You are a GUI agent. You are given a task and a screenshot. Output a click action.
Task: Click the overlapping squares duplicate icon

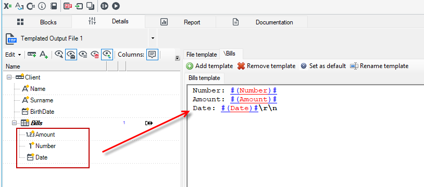(90, 6)
